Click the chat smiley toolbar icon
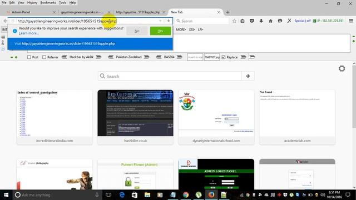 [x=280, y=21]
